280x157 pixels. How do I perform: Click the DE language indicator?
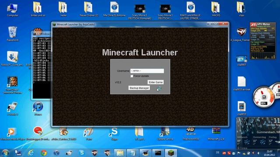point(217,153)
